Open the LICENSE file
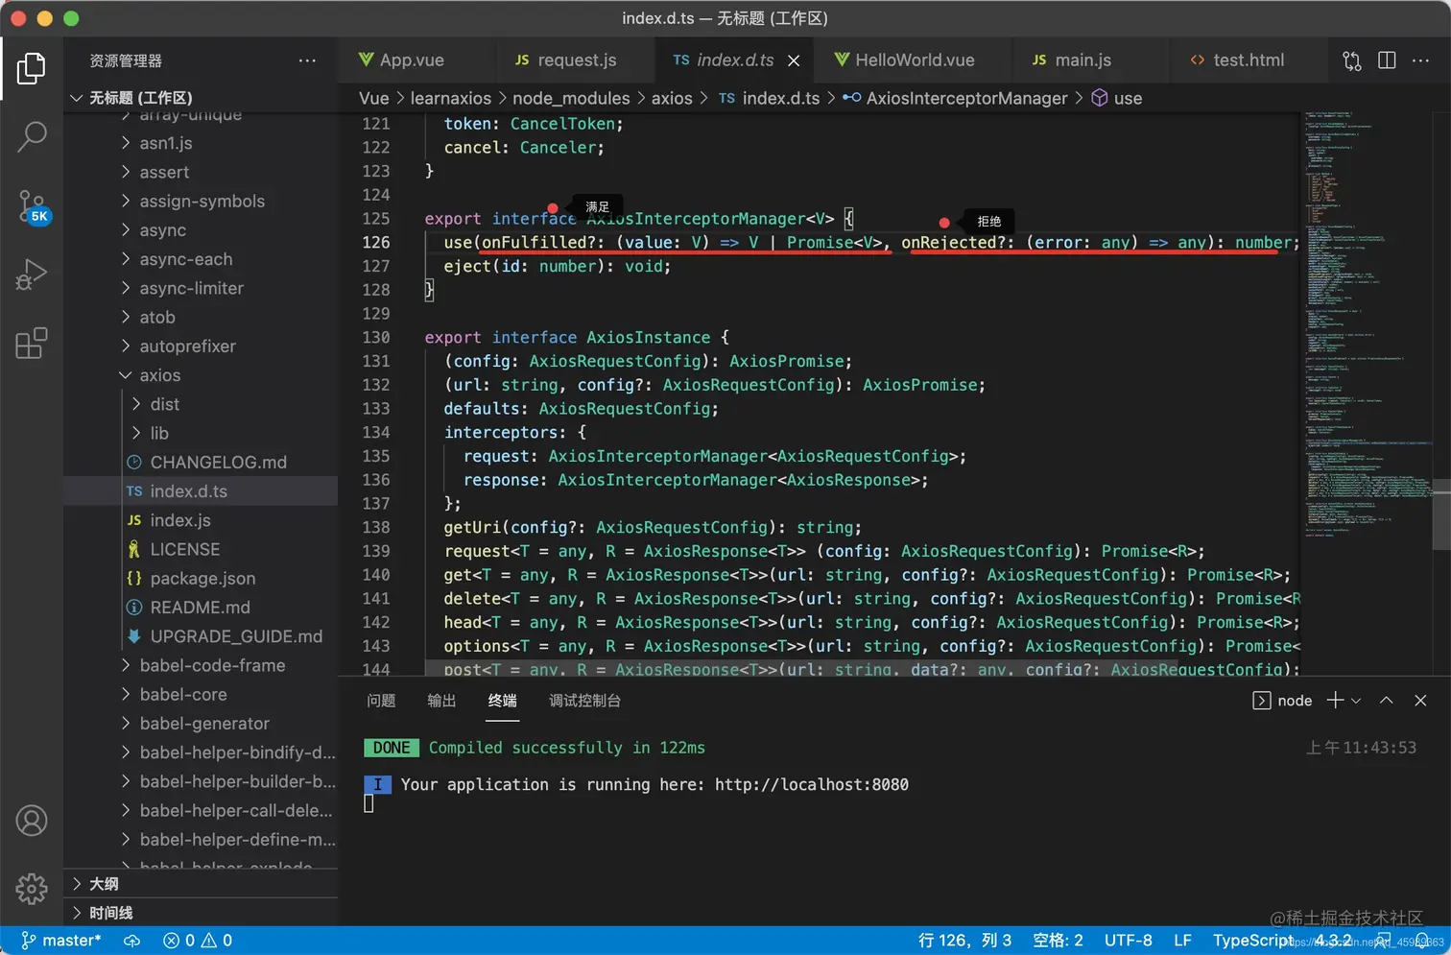Screen dimensions: 1451x955 click(201, 549)
